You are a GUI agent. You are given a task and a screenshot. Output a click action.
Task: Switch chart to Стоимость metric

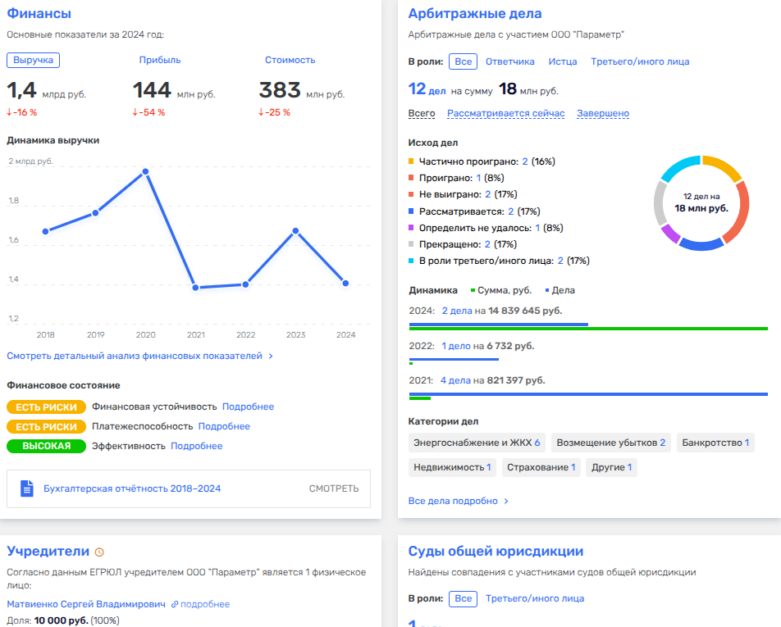point(290,60)
